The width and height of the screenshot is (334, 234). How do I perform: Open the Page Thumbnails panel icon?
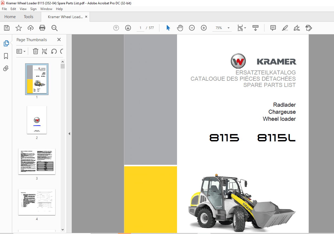point(6,43)
